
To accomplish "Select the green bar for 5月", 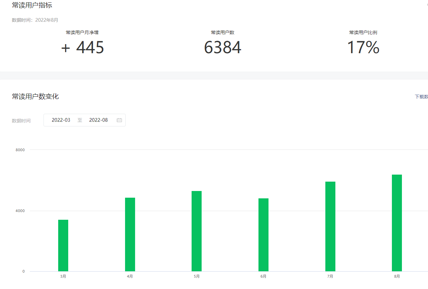I will (197, 231).
